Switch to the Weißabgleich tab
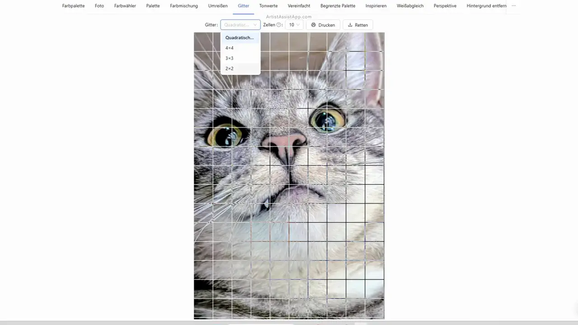The height and width of the screenshot is (325, 578). click(410, 6)
